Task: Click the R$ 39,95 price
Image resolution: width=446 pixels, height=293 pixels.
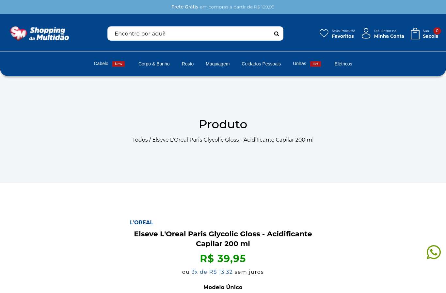Action: point(223,258)
